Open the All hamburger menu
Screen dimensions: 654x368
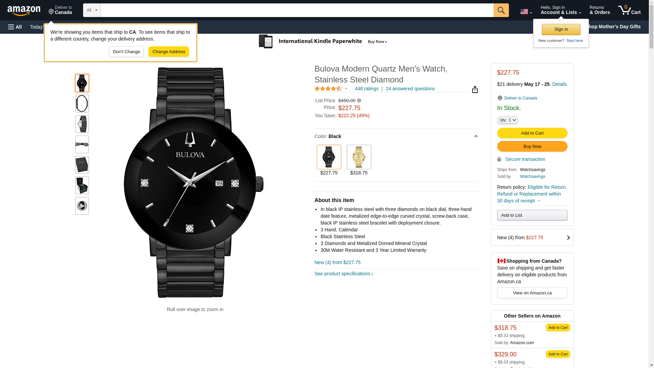tap(15, 27)
